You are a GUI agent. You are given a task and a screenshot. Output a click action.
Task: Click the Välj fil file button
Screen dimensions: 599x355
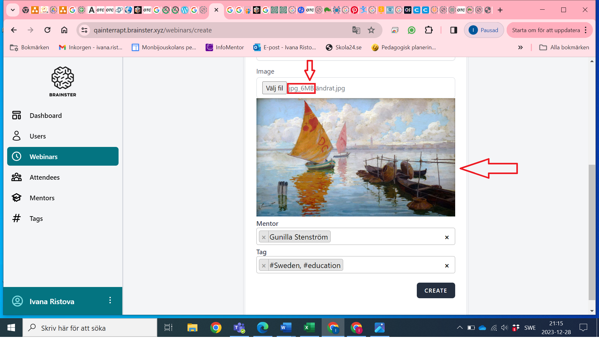(x=274, y=88)
